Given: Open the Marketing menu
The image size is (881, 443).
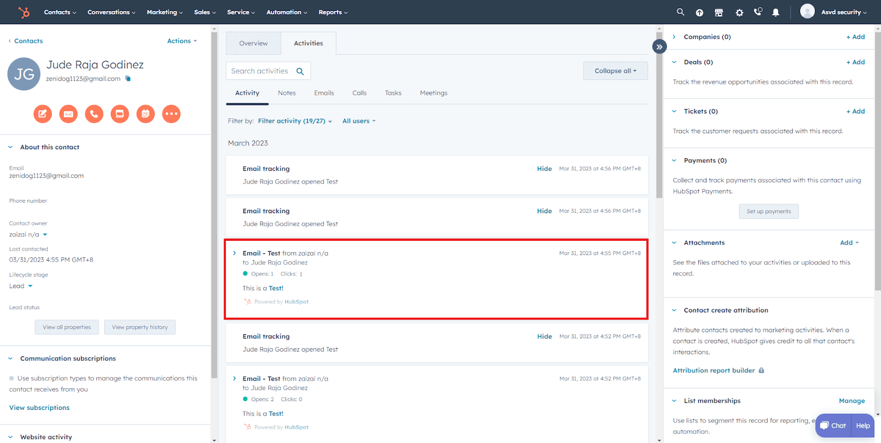Looking at the screenshot, I should [165, 12].
